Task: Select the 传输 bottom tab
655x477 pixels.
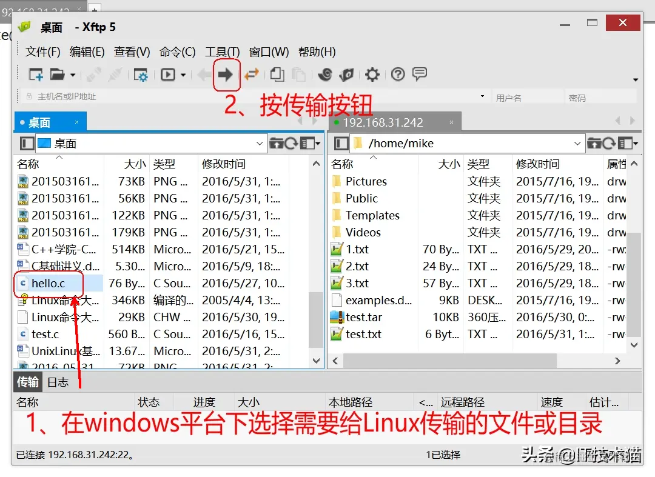Action: pyautogui.click(x=27, y=382)
